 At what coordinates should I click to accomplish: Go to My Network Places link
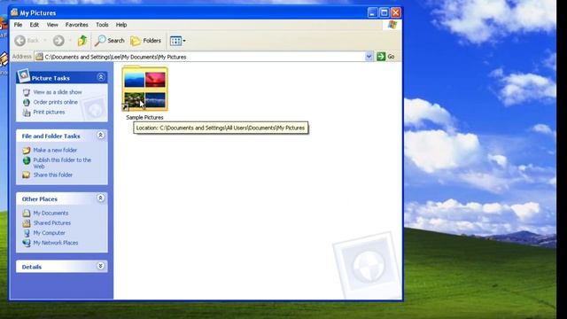[x=56, y=243]
